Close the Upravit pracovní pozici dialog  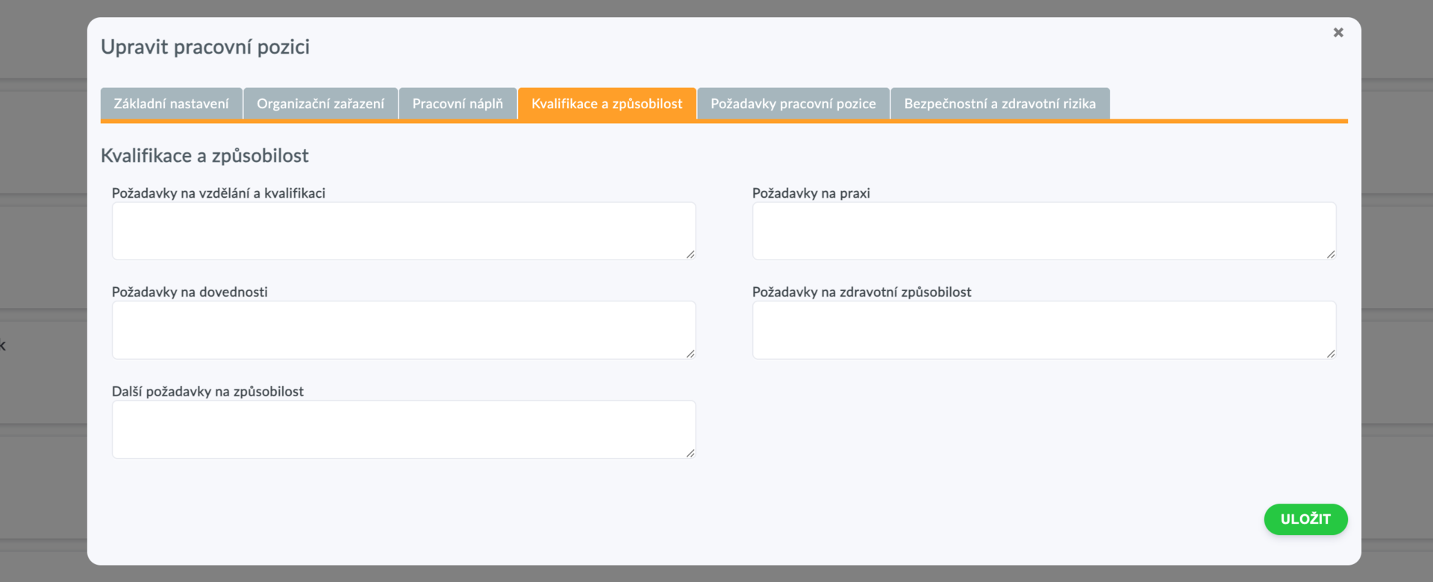coord(1338,32)
